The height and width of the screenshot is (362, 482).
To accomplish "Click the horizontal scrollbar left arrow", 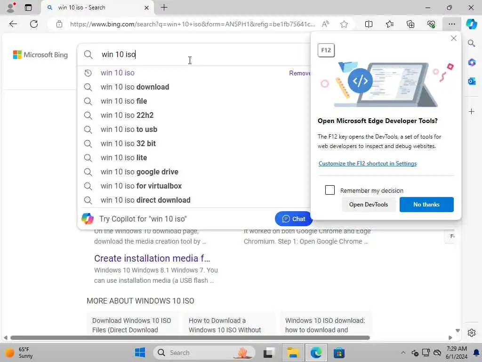I will [x=5, y=337].
